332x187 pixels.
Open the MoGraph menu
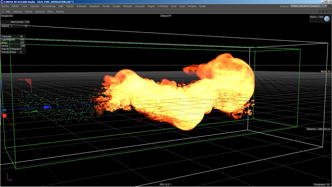tap(128, 6)
